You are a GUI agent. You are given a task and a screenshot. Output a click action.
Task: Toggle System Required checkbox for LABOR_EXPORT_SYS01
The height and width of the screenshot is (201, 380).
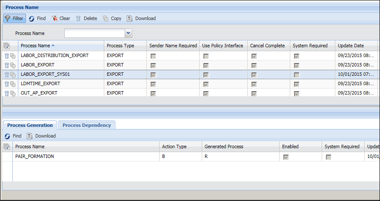click(x=296, y=75)
